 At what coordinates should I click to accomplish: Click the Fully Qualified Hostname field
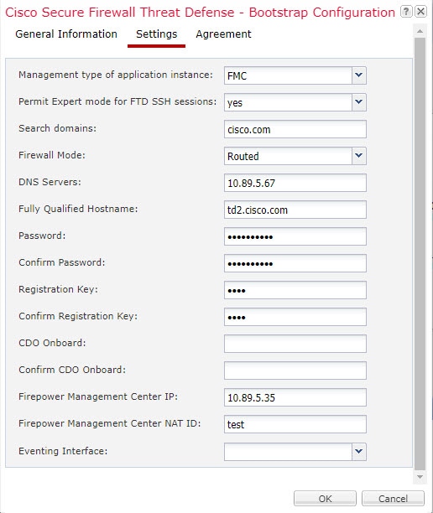(295, 210)
